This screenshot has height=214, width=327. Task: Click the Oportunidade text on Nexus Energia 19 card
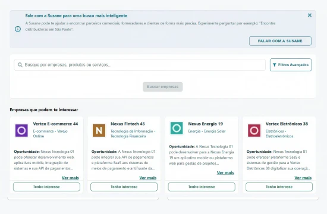pos(201,155)
